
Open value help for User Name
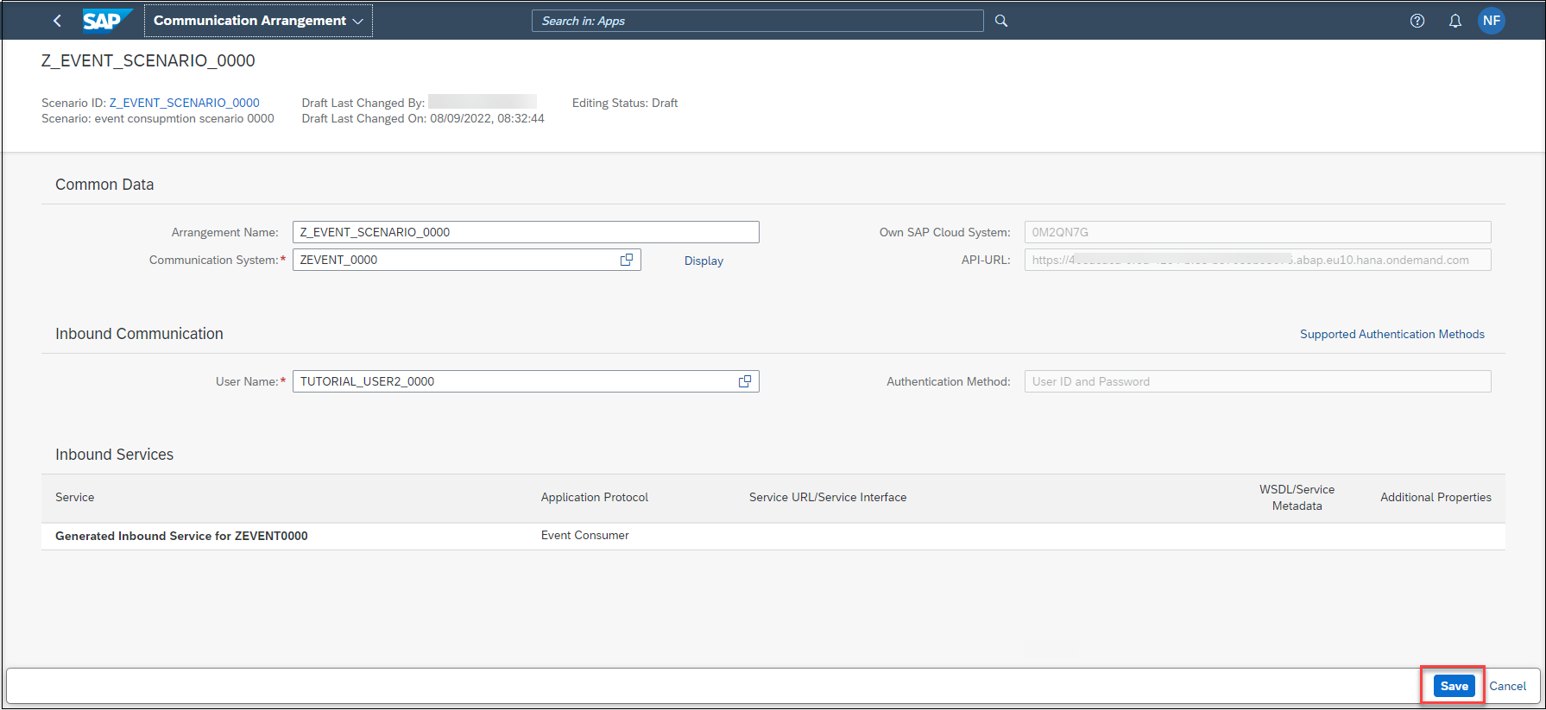tap(745, 381)
